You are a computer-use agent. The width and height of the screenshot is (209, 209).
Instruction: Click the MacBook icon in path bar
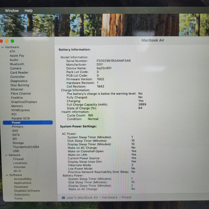click(x=63, y=198)
